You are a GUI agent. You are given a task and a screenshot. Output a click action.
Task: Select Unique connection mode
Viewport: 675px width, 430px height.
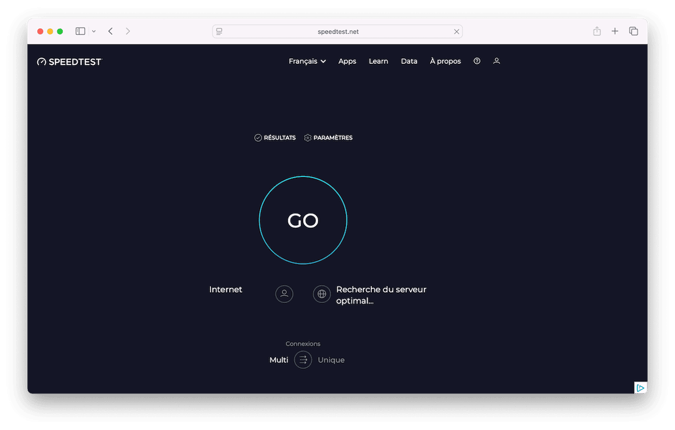pyautogui.click(x=331, y=360)
